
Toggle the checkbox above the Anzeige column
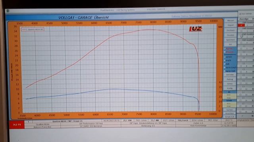[240, 14]
